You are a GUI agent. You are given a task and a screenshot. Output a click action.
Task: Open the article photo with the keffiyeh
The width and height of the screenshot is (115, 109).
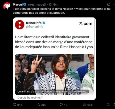click(x=54, y=75)
